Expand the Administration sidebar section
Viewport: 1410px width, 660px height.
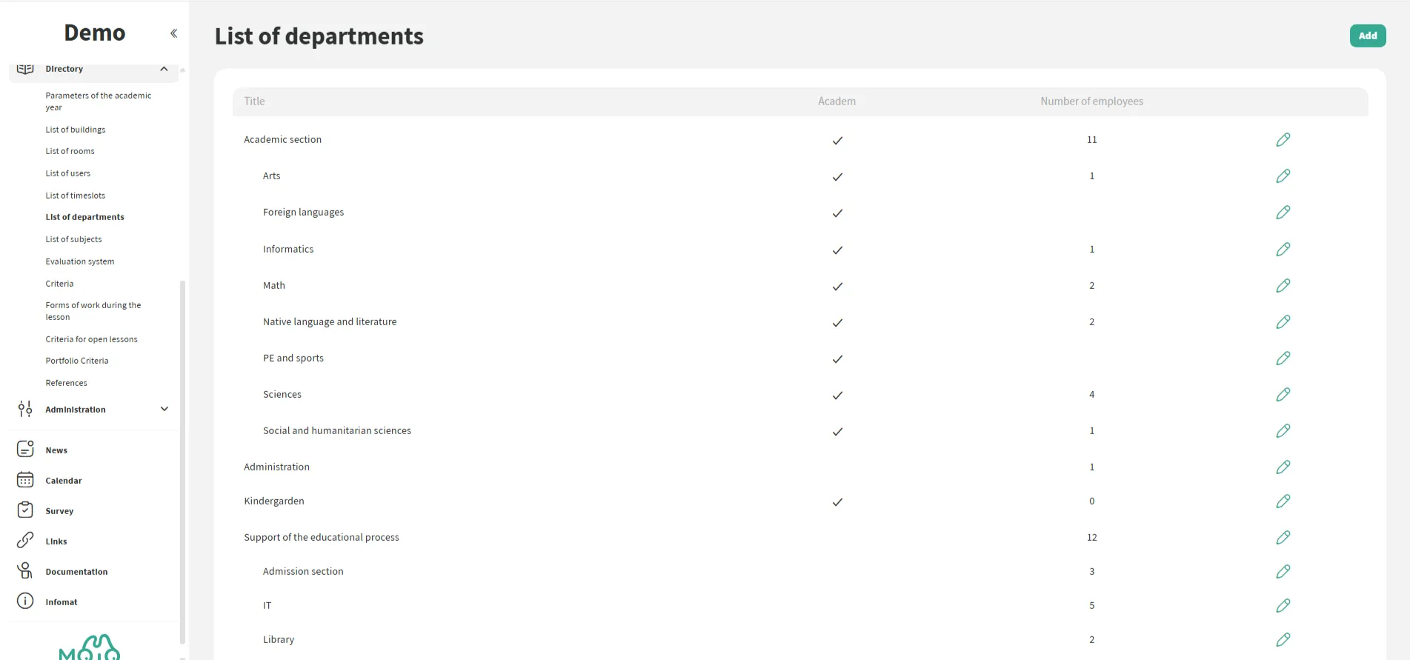pos(164,409)
